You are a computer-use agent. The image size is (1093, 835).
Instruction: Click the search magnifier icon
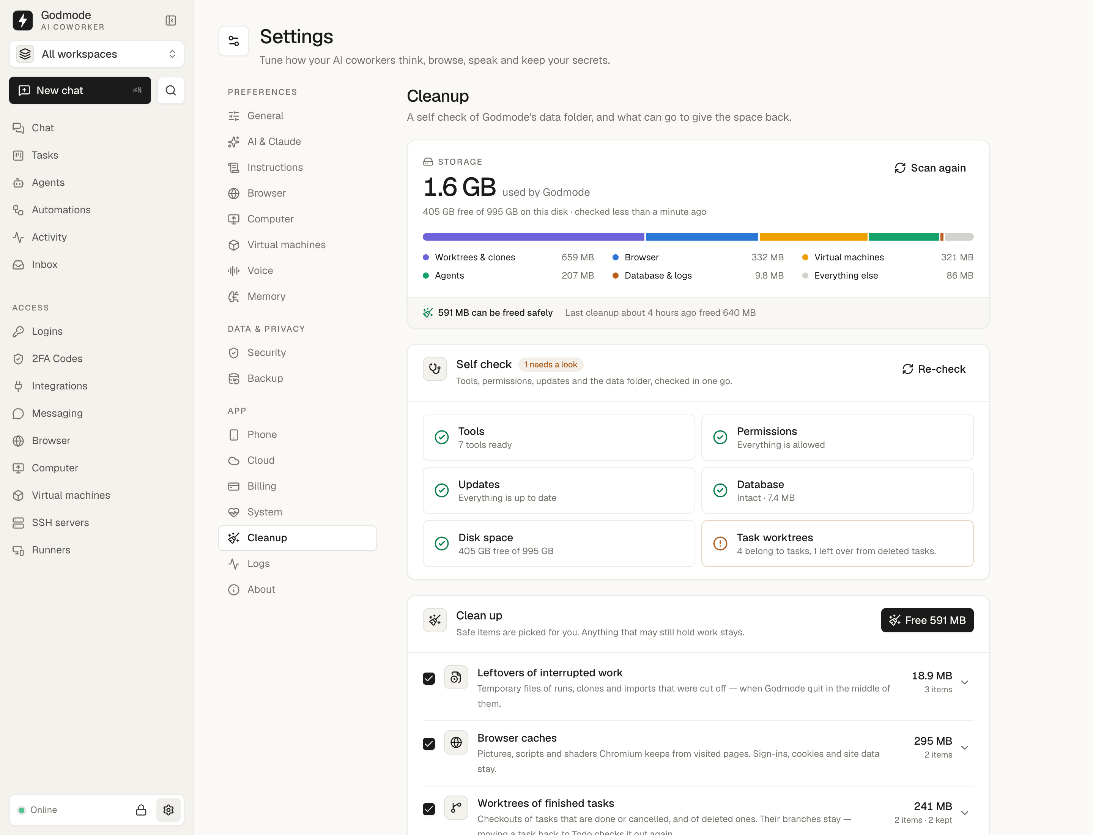click(170, 90)
